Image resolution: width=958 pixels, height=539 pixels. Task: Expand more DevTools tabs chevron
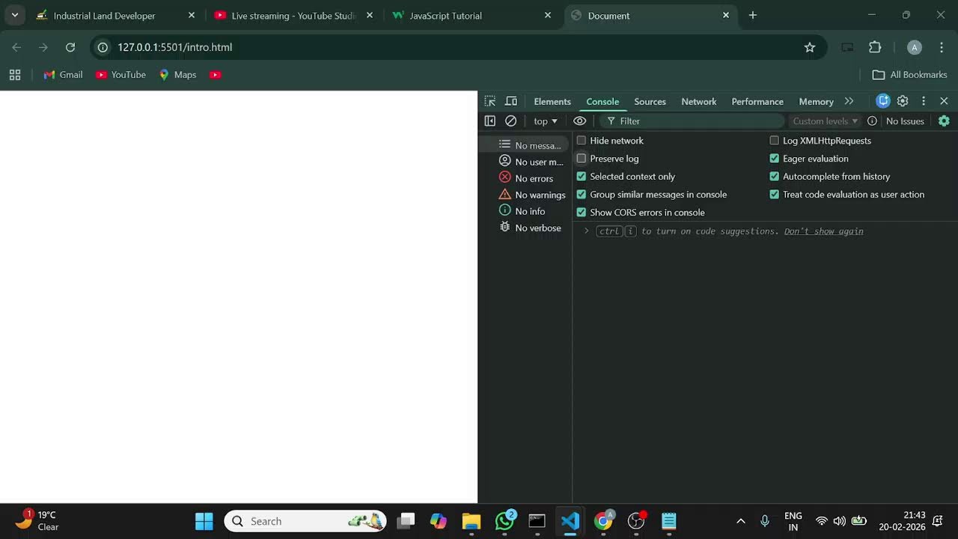coord(849,101)
